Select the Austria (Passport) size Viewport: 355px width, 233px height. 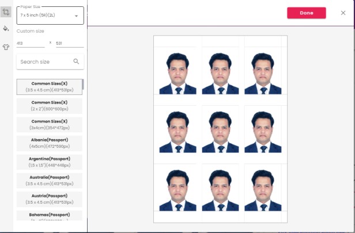coord(49,199)
